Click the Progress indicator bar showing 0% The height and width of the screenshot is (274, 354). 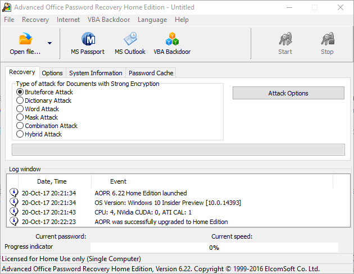click(x=214, y=248)
